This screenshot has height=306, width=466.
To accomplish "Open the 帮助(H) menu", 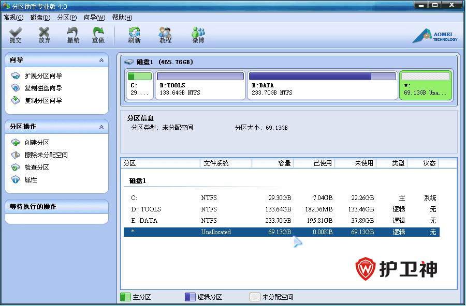I will (122, 18).
